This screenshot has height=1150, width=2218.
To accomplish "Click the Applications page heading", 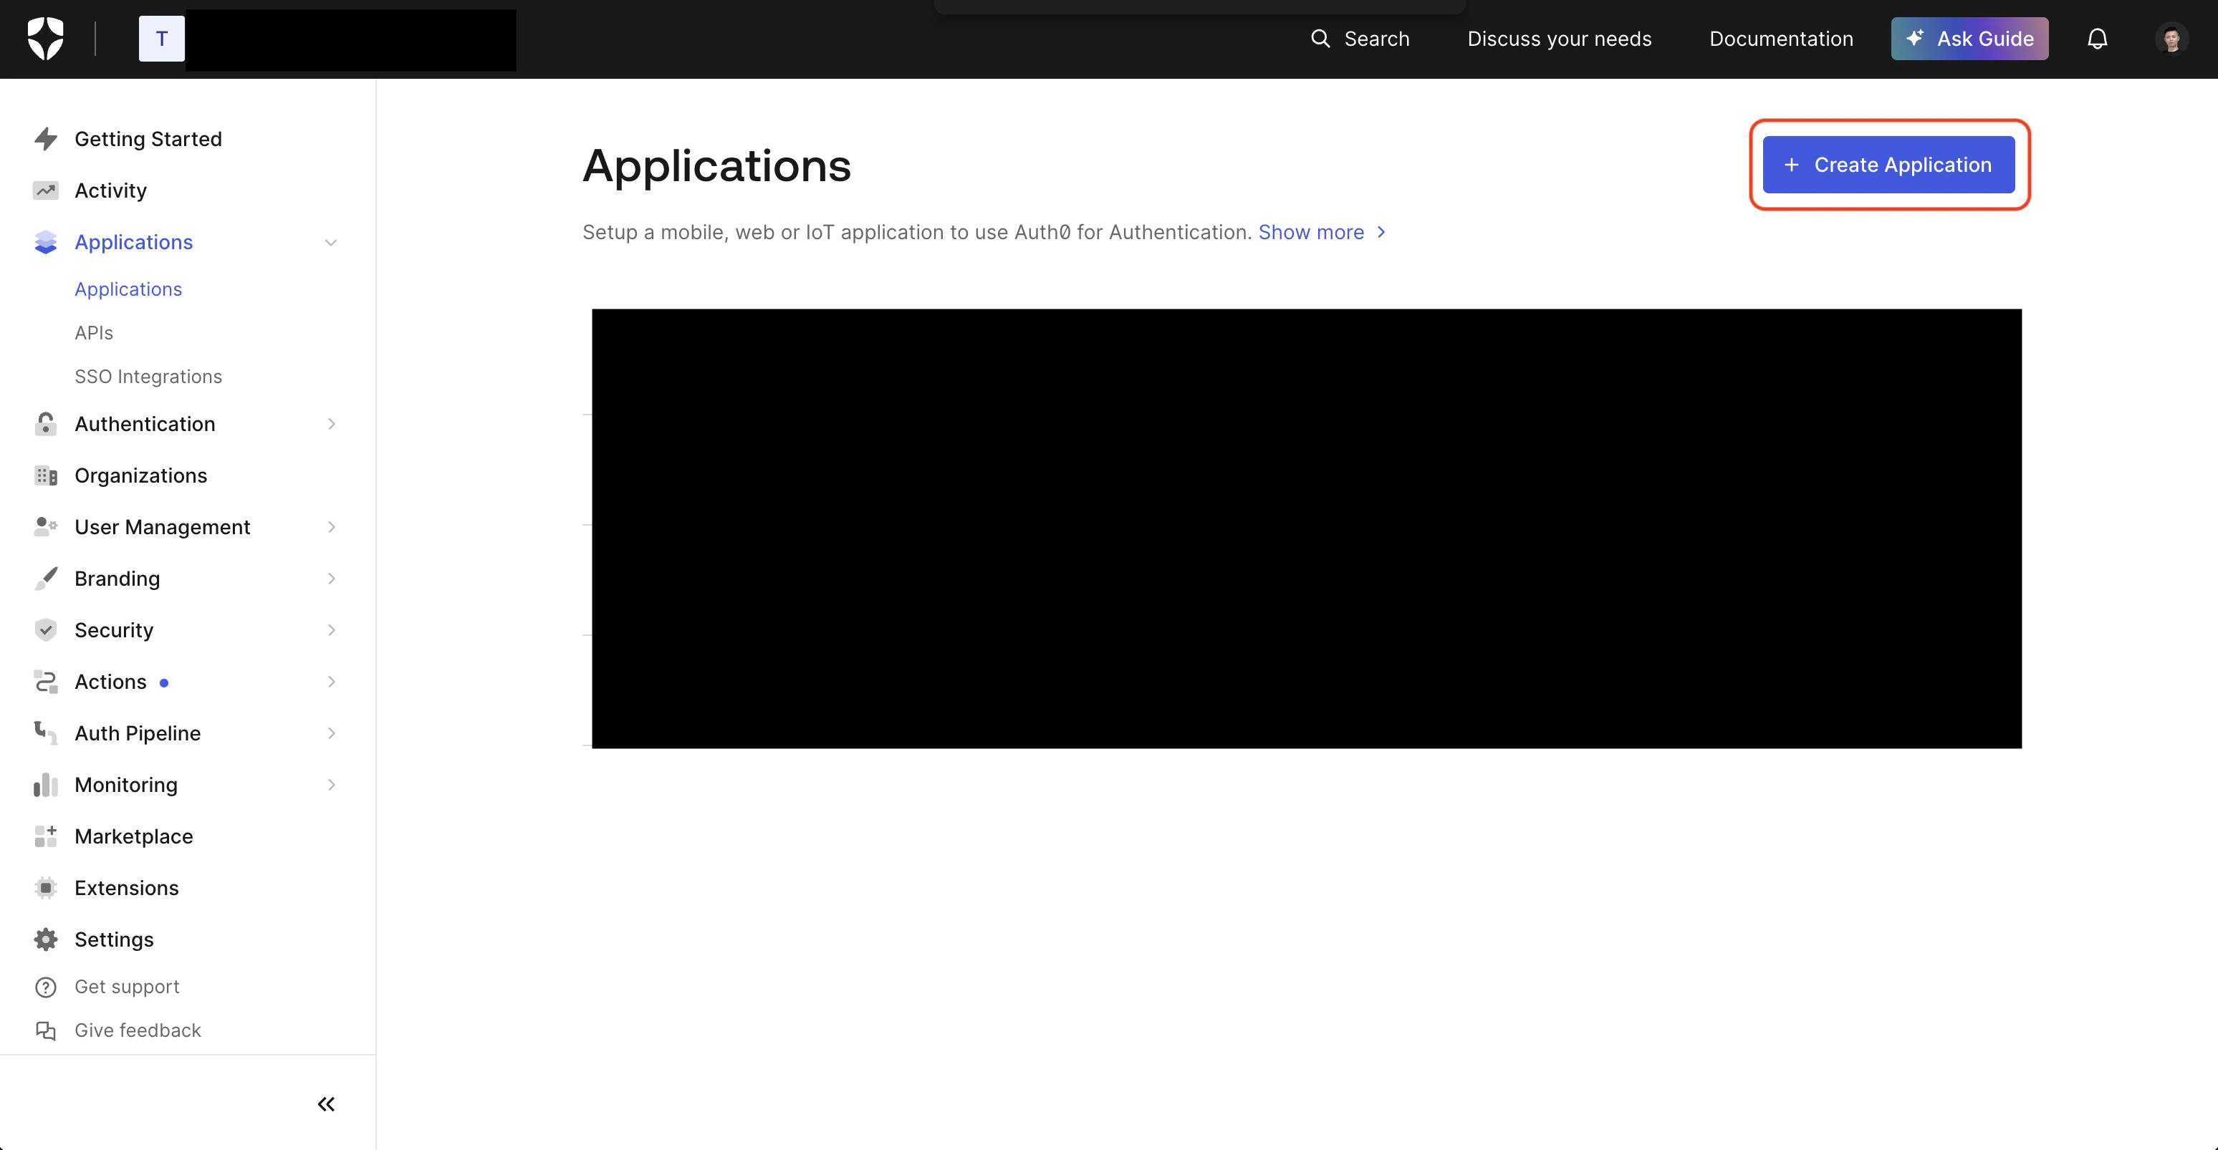I will coord(716,166).
